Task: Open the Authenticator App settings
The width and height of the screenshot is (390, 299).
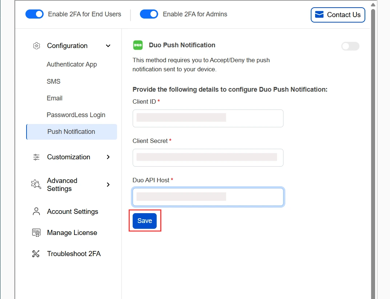Action: (x=72, y=64)
